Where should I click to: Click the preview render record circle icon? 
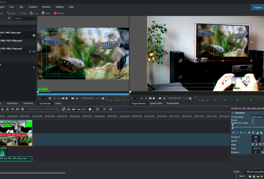pos(97,109)
